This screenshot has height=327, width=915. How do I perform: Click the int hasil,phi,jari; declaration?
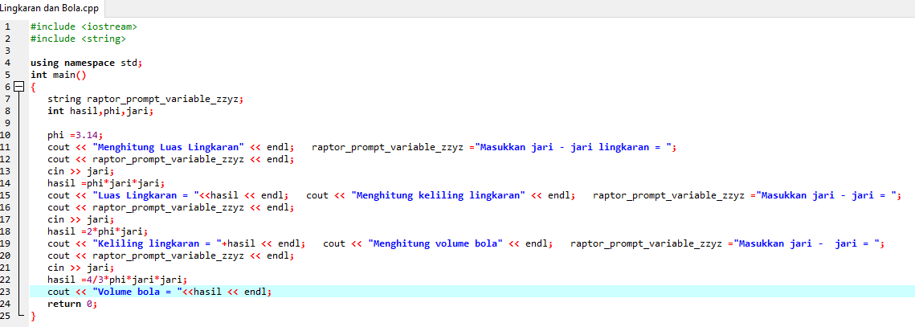pyautogui.click(x=100, y=111)
